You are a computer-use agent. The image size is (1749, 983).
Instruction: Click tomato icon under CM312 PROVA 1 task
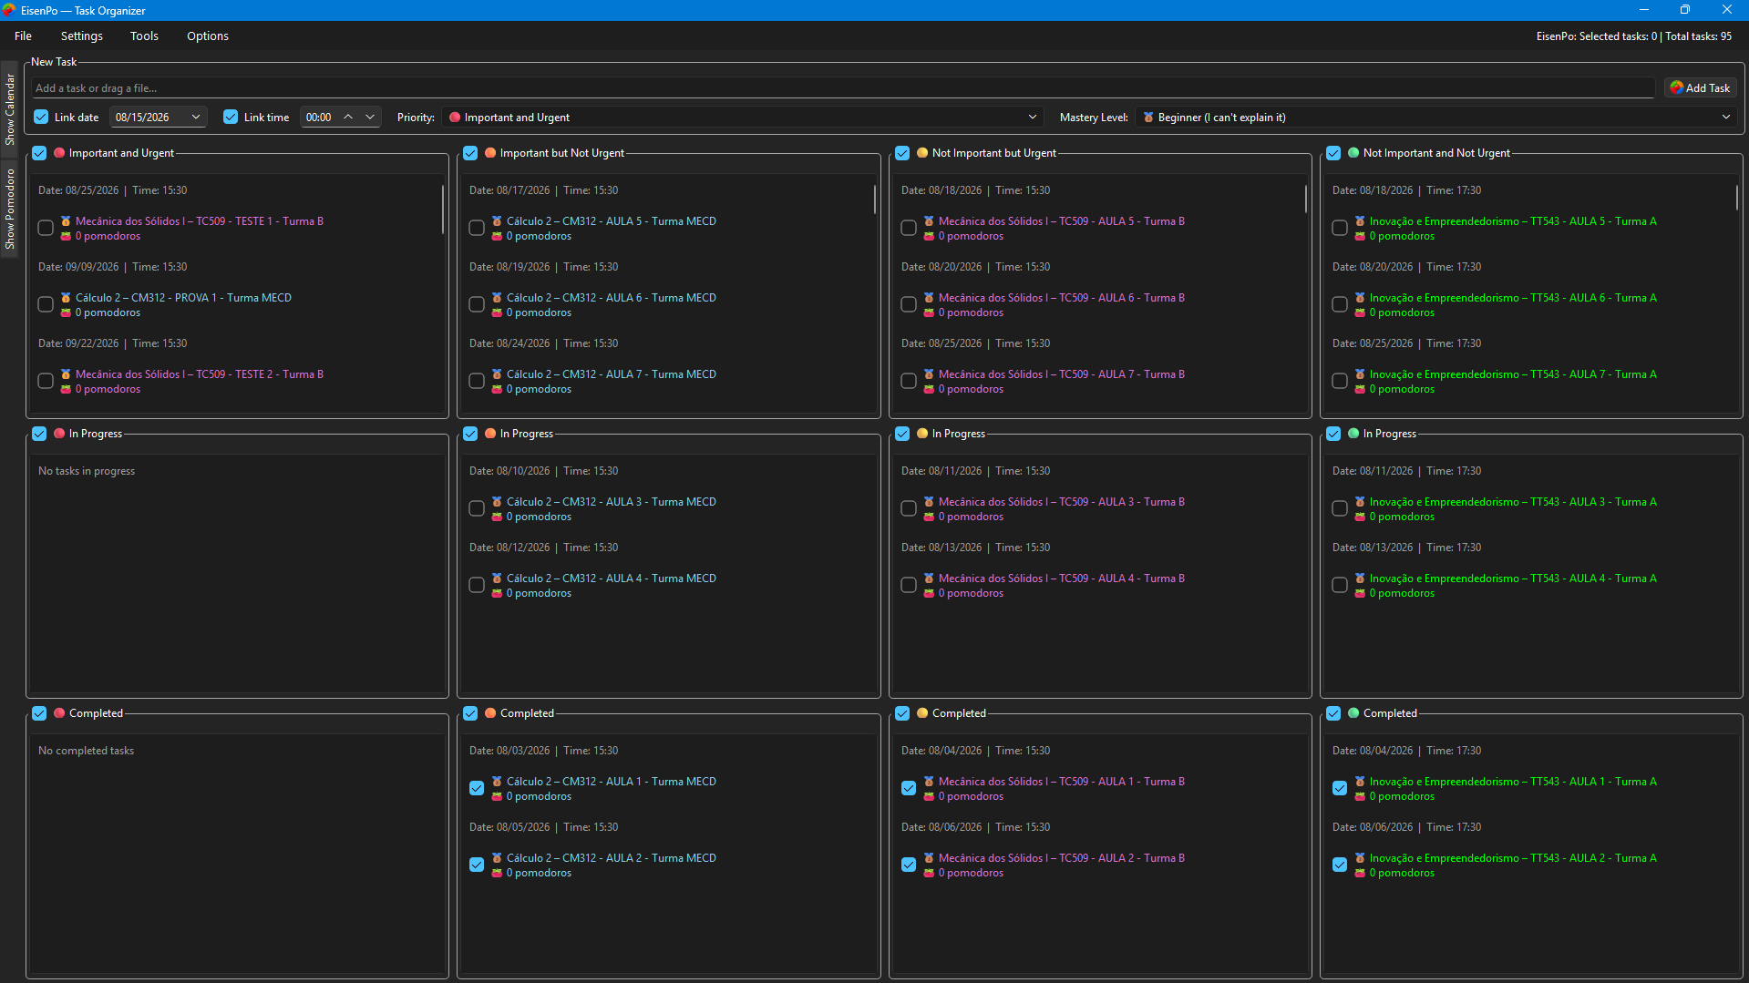[x=66, y=312]
